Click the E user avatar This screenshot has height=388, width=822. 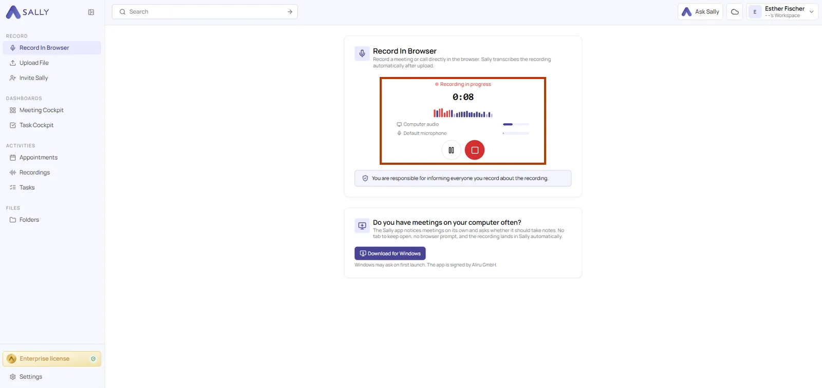(755, 12)
